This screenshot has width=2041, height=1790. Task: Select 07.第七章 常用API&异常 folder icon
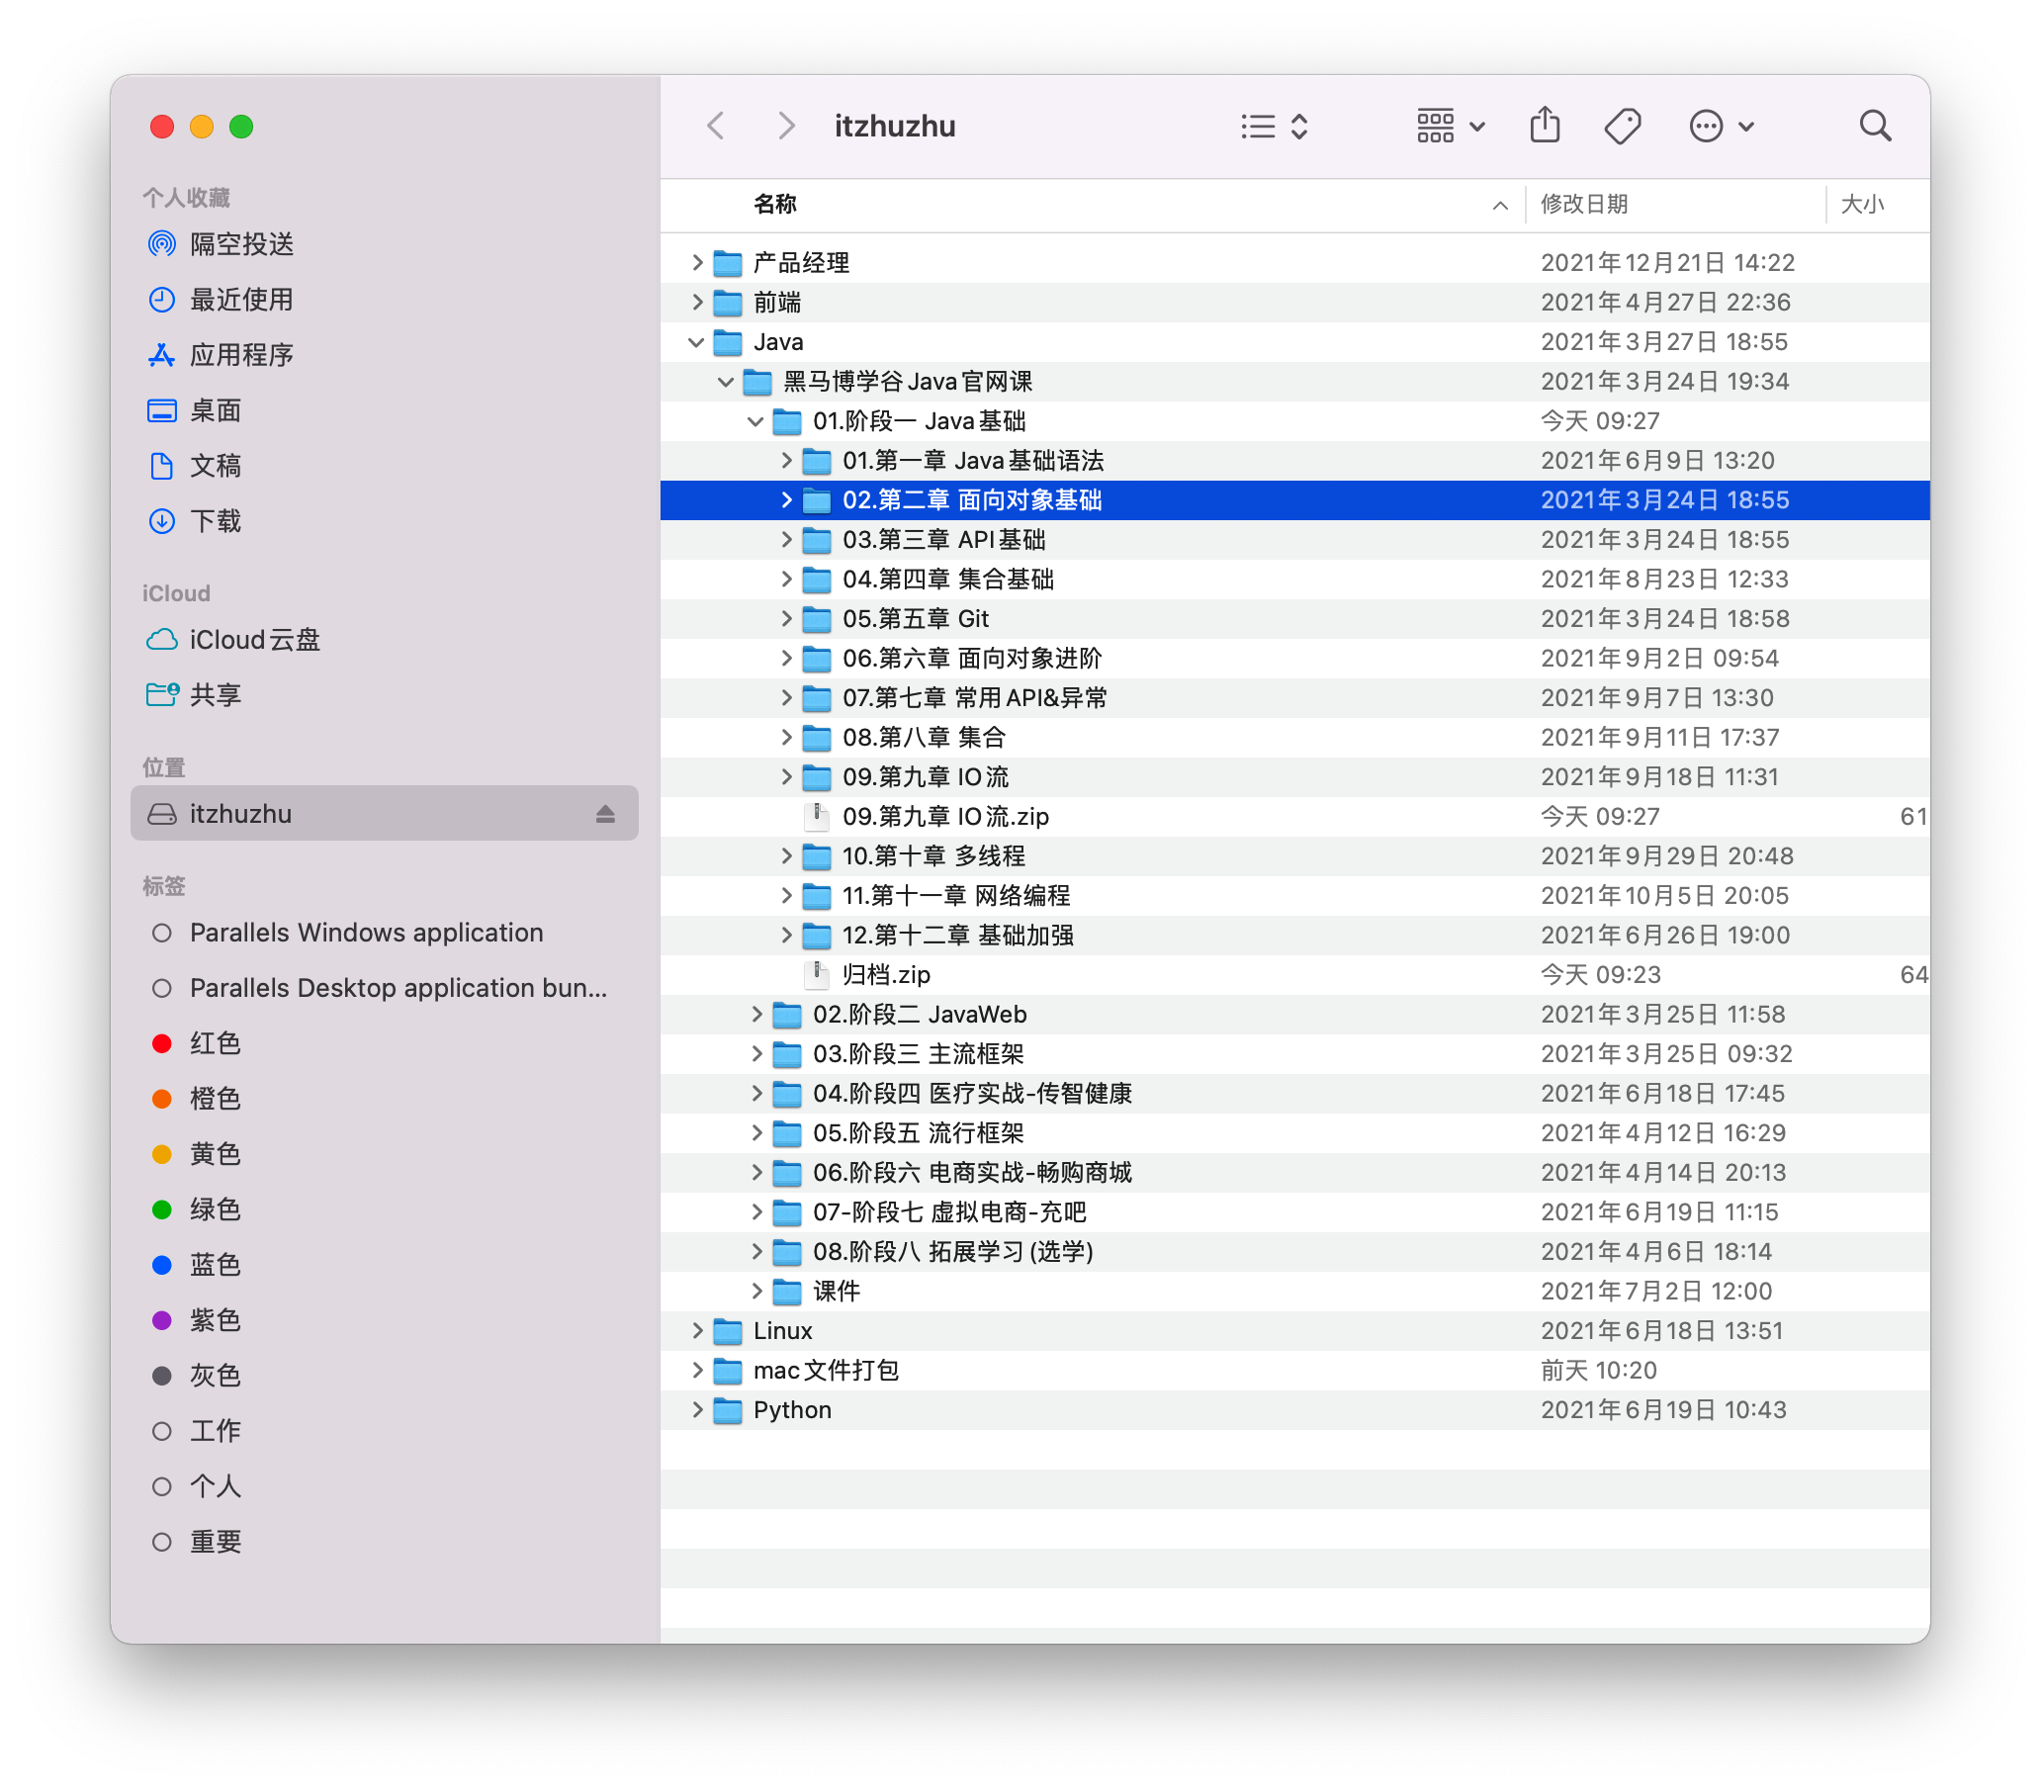pos(817,697)
